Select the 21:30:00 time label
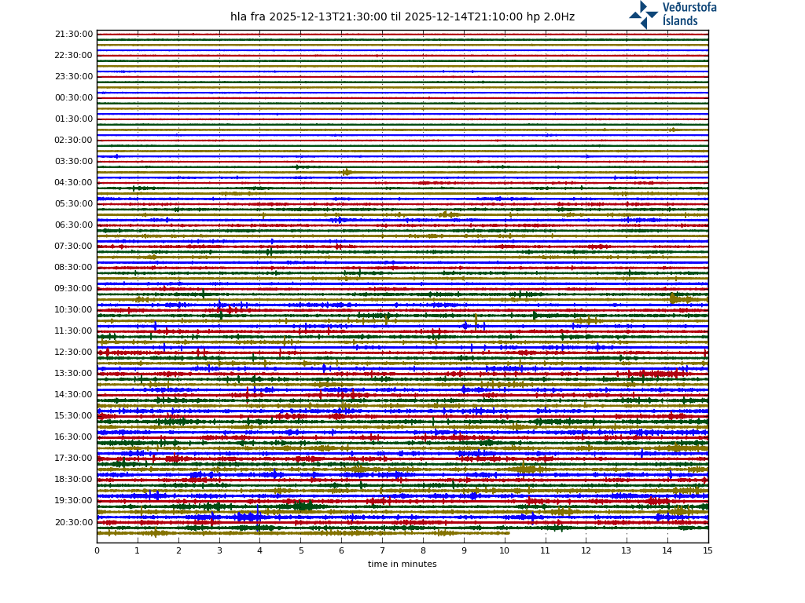The height and width of the screenshot is (603, 805). [x=74, y=35]
